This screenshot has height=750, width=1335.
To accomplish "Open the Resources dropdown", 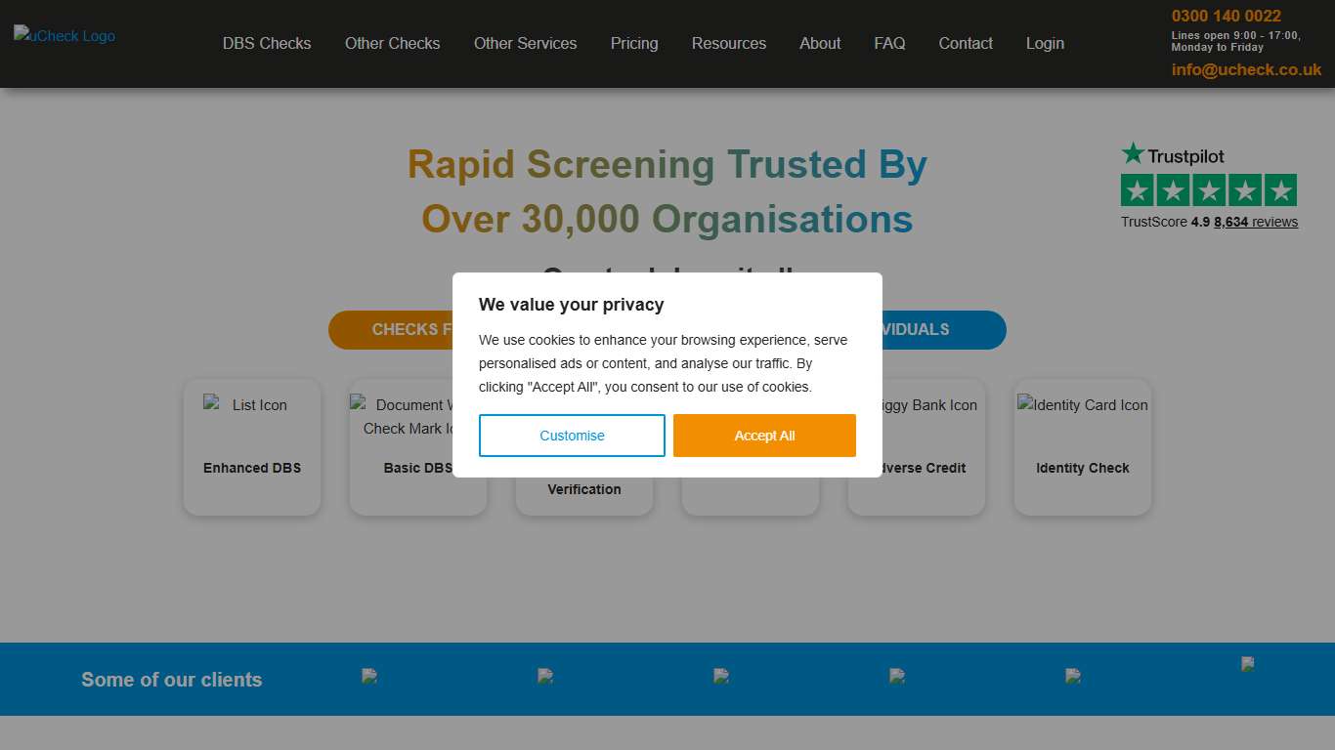I will [728, 43].
